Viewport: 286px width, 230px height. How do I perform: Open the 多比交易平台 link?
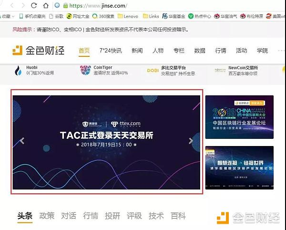[174, 68]
